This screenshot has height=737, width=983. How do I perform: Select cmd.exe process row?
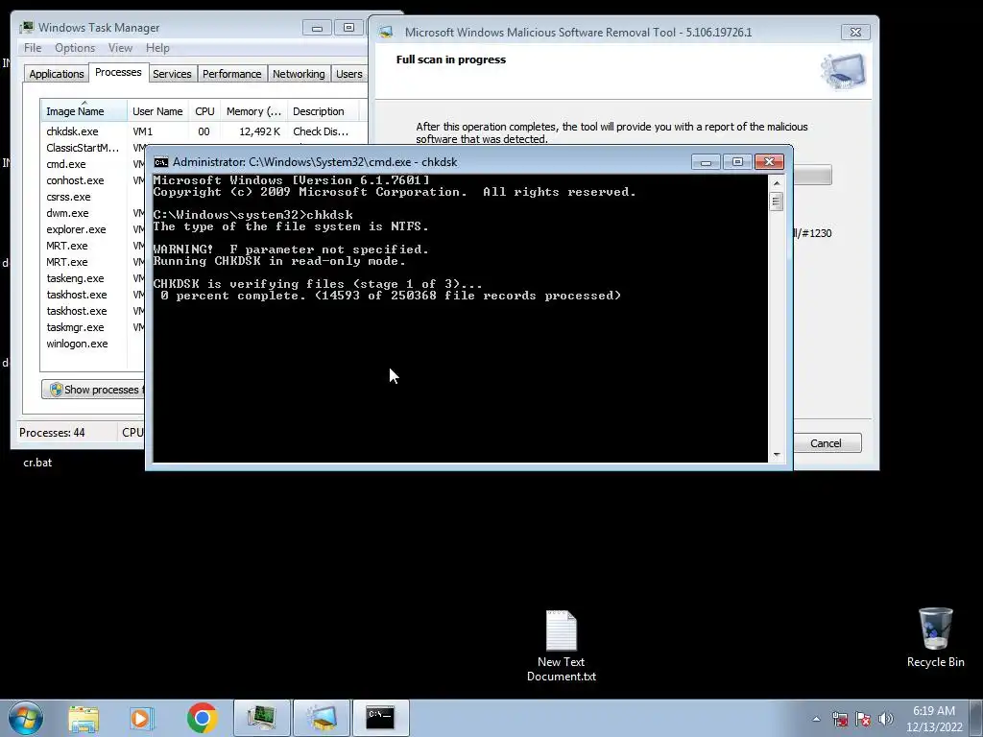(93, 164)
